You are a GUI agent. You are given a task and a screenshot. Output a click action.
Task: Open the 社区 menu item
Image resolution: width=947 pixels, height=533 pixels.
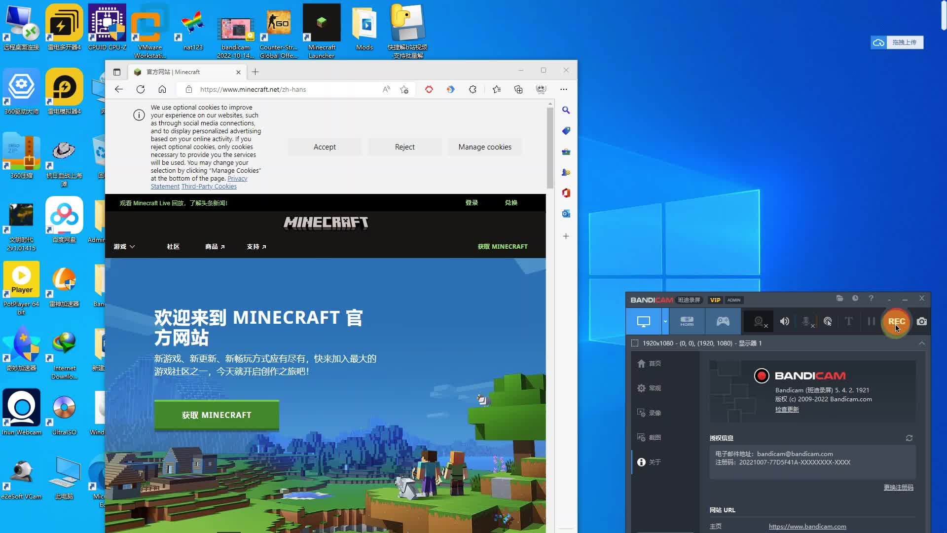click(x=173, y=247)
